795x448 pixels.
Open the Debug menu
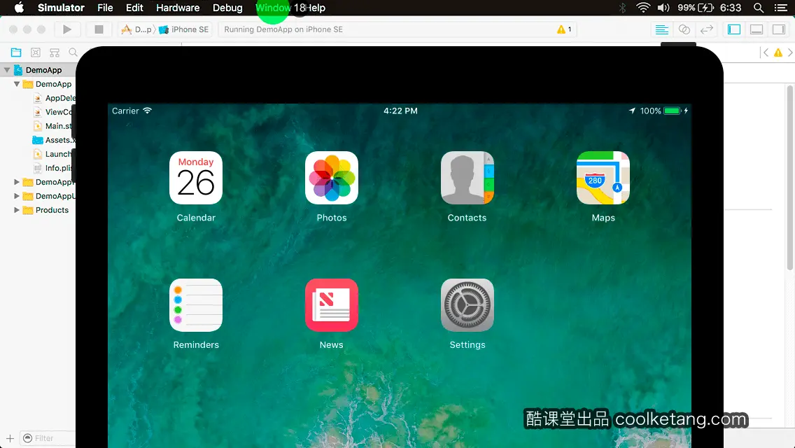coord(227,8)
